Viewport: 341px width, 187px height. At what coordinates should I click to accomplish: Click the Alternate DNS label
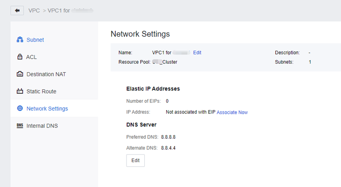point(142,148)
